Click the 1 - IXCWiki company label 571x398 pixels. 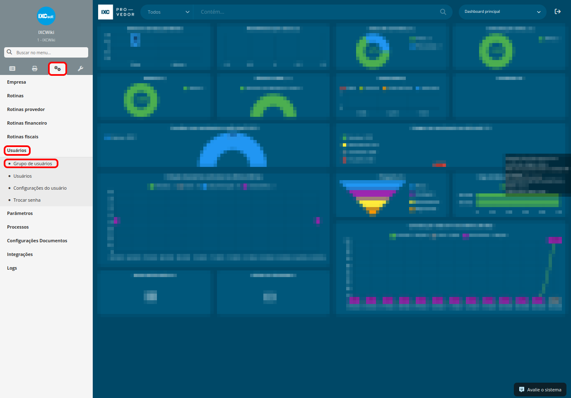46,40
